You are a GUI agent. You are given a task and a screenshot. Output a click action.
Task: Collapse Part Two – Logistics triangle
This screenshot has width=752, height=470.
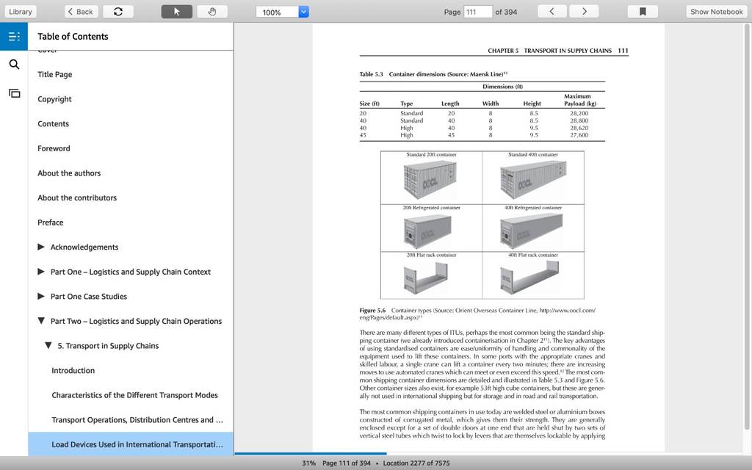[x=41, y=321]
